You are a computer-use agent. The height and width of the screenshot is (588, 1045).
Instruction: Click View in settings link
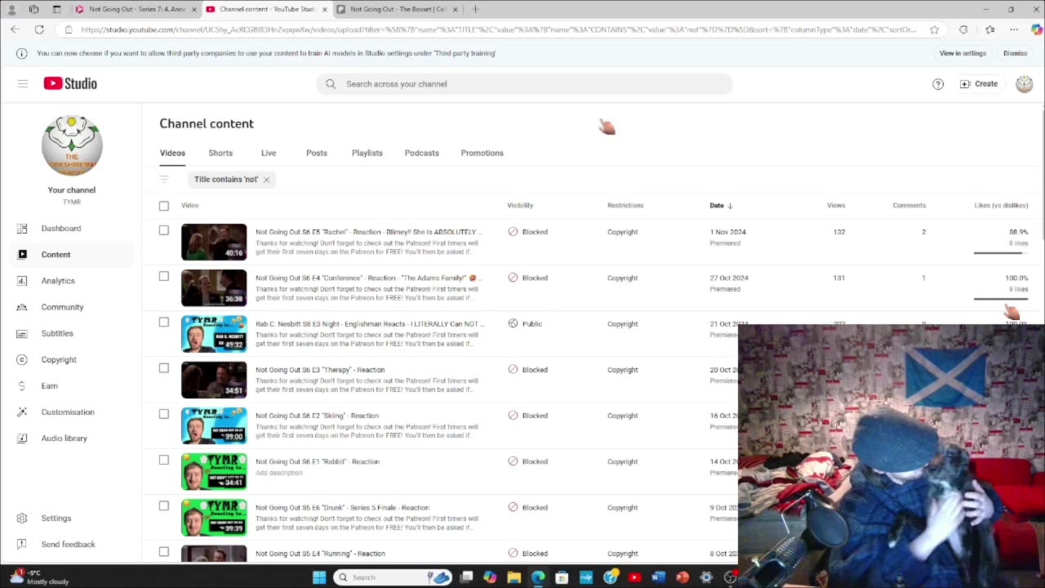point(963,53)
